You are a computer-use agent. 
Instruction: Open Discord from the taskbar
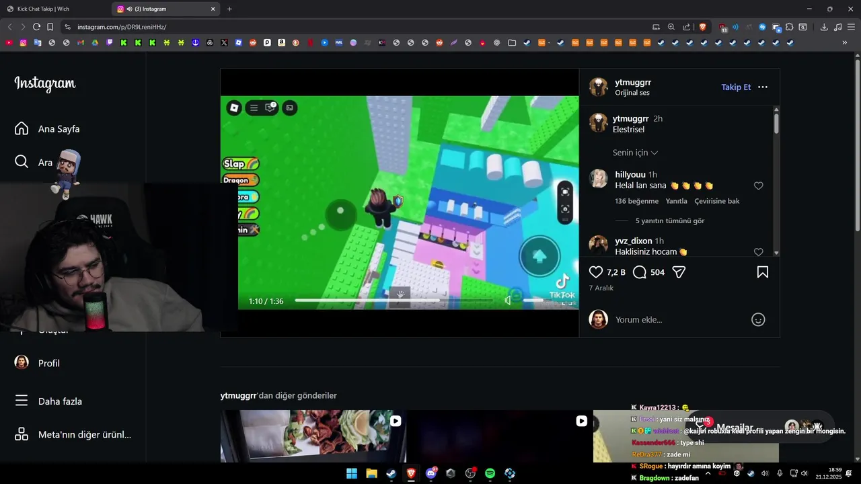pos(431,473)
